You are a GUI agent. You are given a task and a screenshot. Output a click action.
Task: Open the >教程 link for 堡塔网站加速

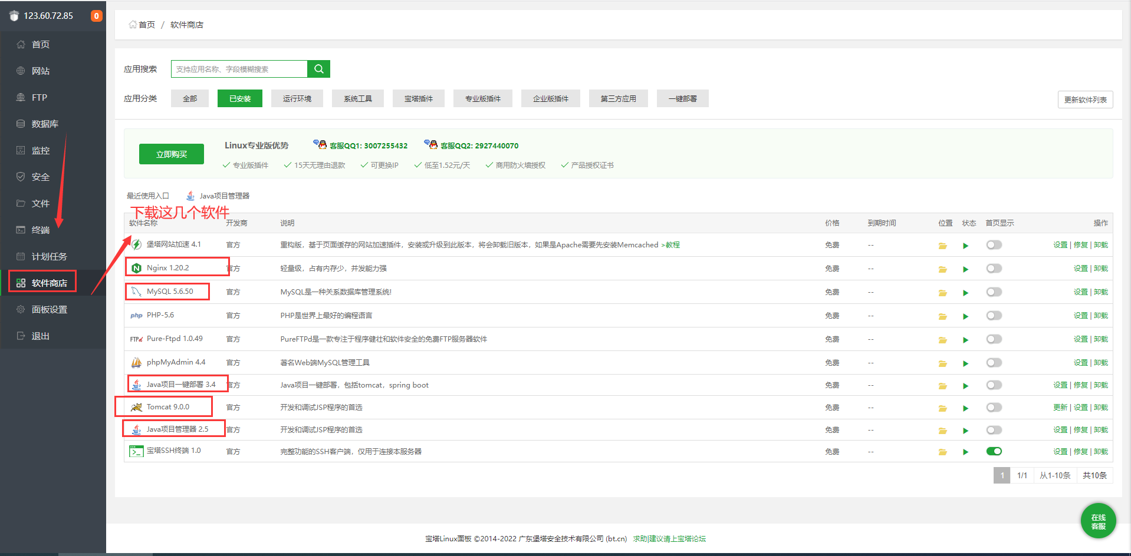pos(670,245)
